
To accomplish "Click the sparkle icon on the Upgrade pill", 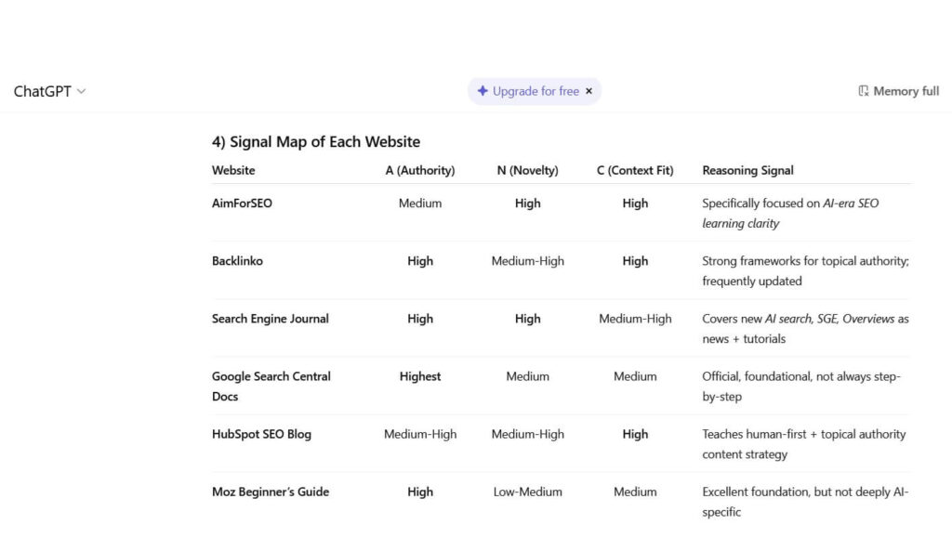I will tap(483, 90).
